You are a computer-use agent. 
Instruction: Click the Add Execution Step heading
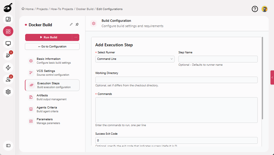click(x=114, y=45)
